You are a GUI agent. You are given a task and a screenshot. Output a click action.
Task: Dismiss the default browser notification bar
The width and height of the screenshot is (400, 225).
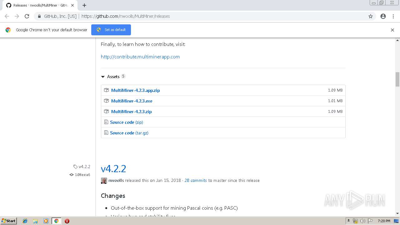point(392,30)
